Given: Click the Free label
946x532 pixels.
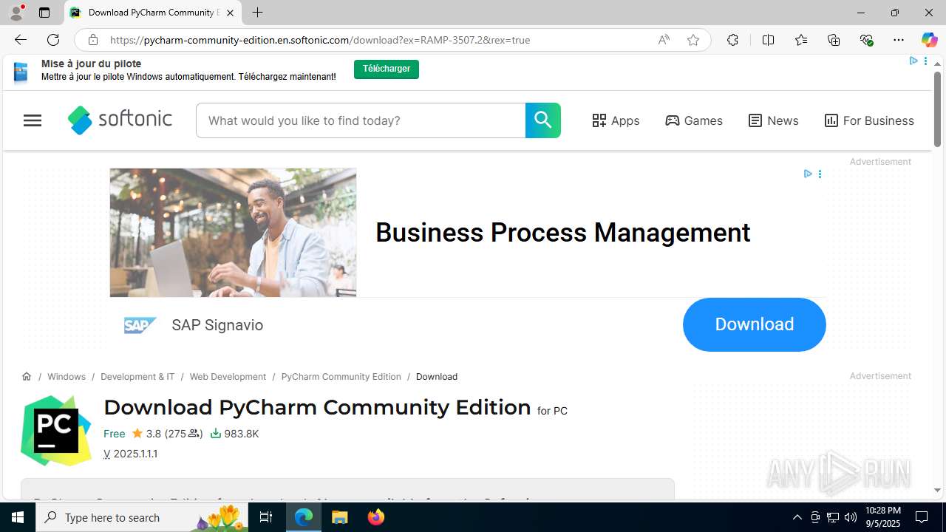Looking at the screenshot, I should pos(114,434).
